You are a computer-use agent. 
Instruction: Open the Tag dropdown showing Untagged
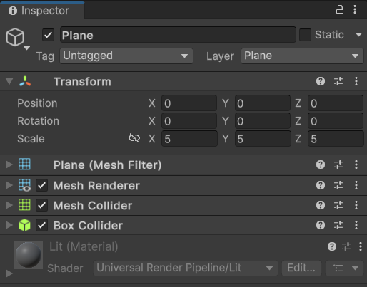point(126,56)
